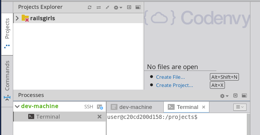Select dev-machine in the process tree

pos(40,106)
